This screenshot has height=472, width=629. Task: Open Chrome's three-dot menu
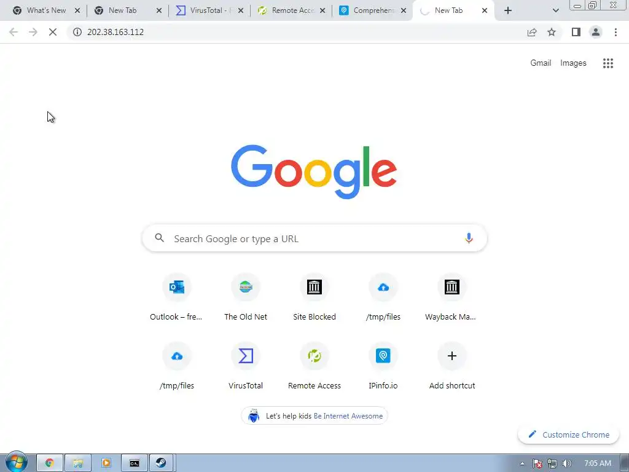point(615,32)
